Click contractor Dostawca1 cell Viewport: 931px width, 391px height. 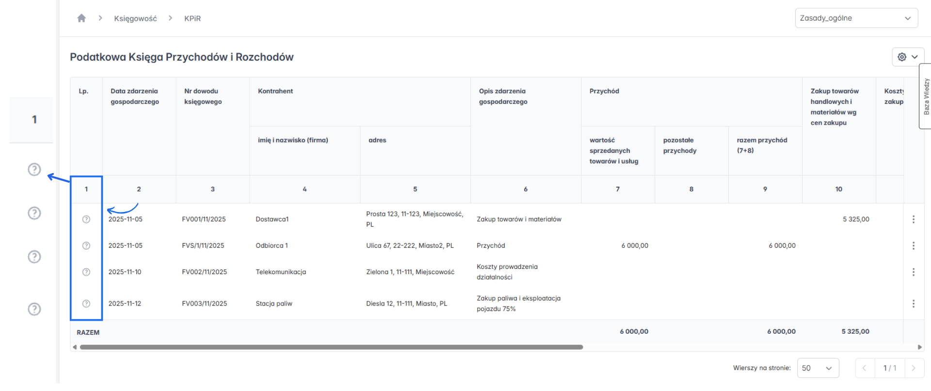point(272,219)
